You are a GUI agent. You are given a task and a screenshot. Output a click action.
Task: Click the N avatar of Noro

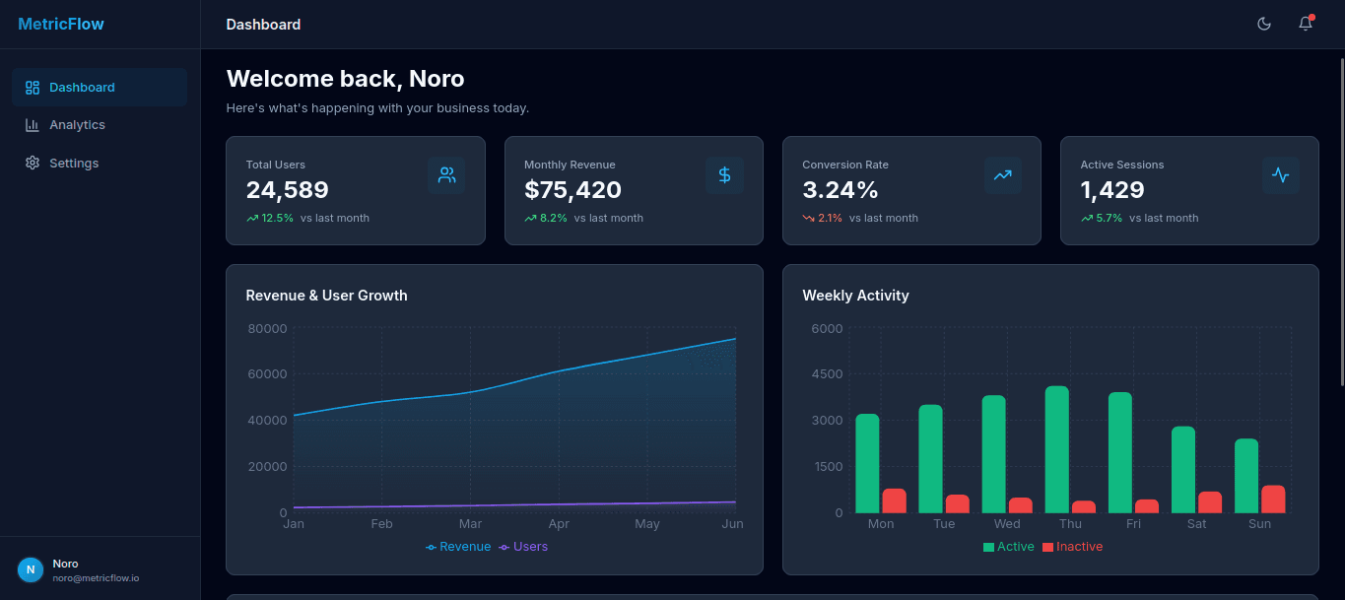[31, 569]
